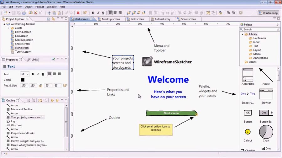
Task: Toggle position lock in Properties panel
Action: click(x=41, y=86)
